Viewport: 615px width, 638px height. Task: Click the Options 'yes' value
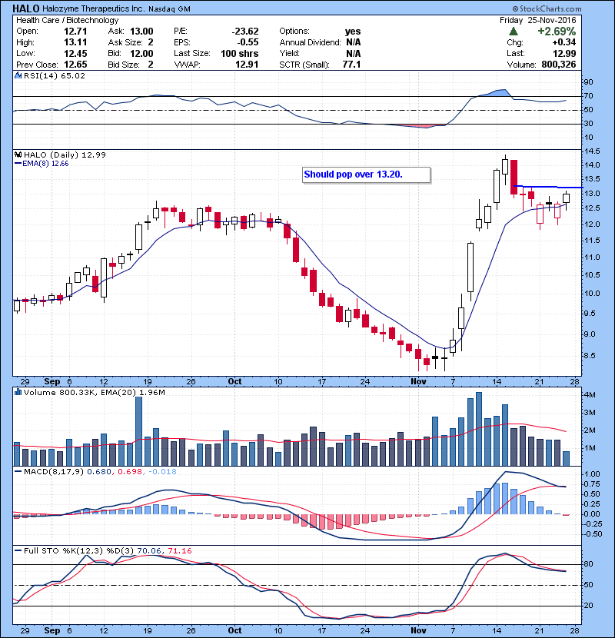353,32
